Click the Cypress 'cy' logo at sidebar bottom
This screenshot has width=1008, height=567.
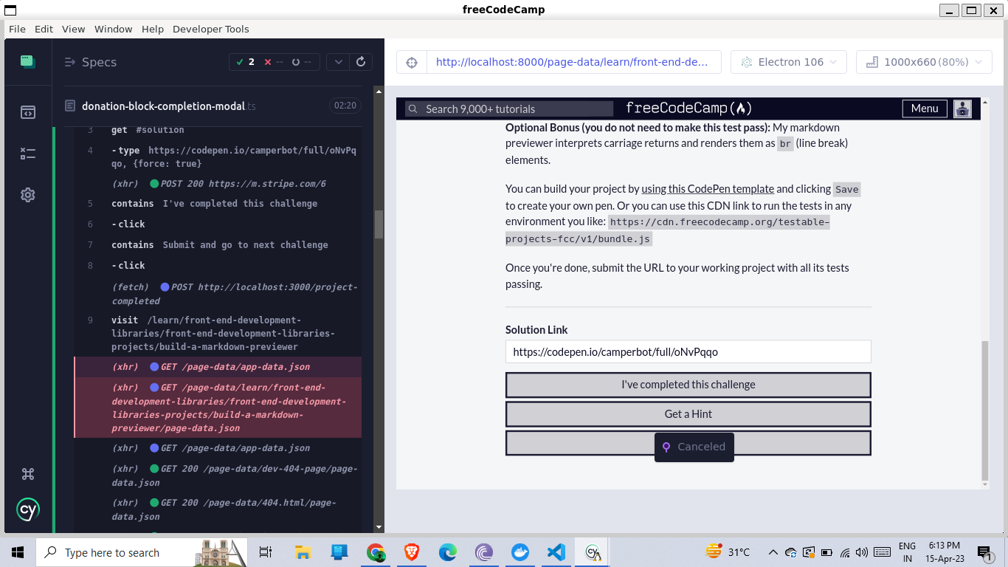[x=28, y=509]
